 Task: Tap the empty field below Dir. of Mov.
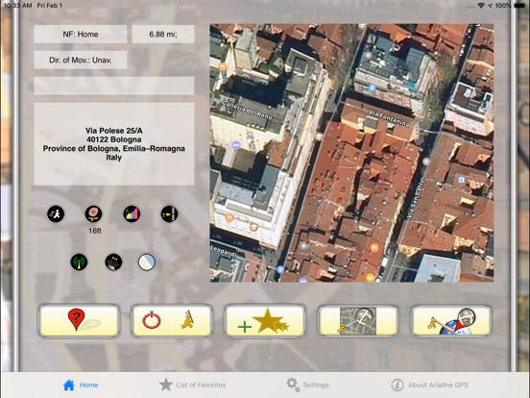pyautogui.click(x=114, y=86)
